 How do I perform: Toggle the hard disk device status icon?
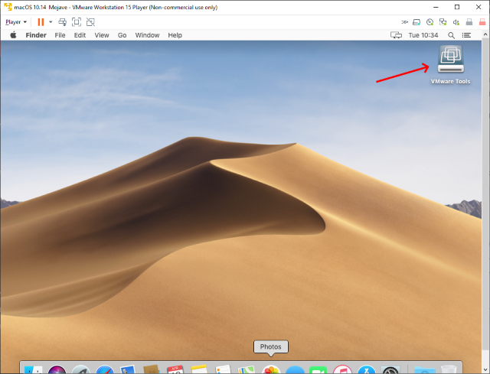pos(417,22)
